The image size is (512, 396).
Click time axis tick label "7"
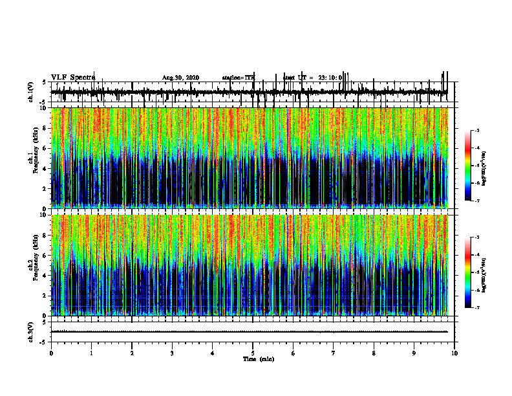334,353
